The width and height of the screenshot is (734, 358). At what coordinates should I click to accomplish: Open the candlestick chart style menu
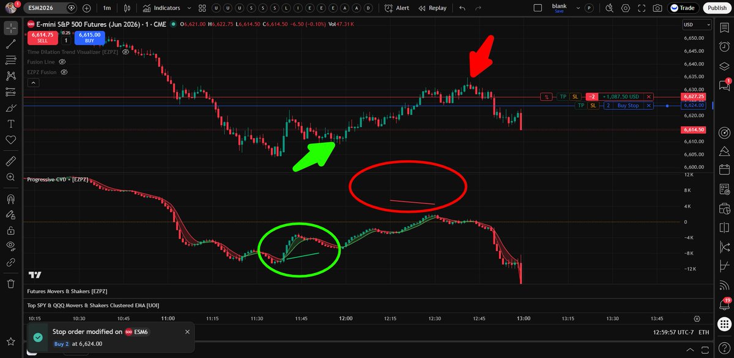(x=126, y=8)
